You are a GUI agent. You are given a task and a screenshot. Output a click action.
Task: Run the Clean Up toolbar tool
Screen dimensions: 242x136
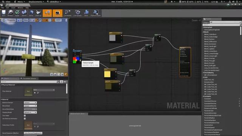pos(38,13)
